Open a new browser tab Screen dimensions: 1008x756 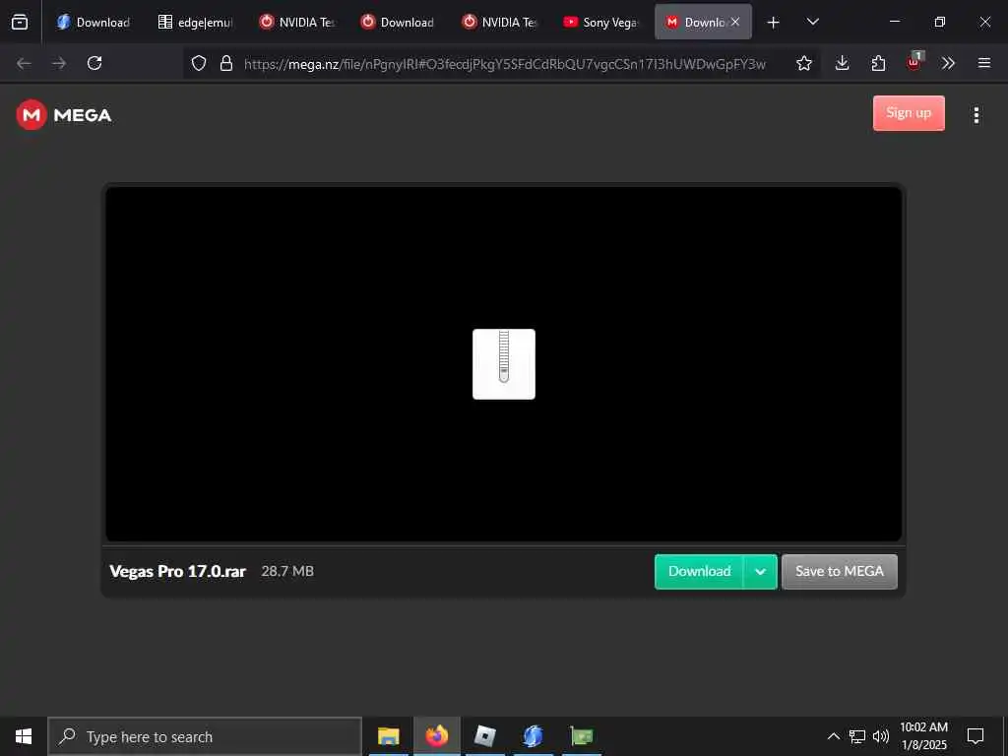[x=774, y=23]
